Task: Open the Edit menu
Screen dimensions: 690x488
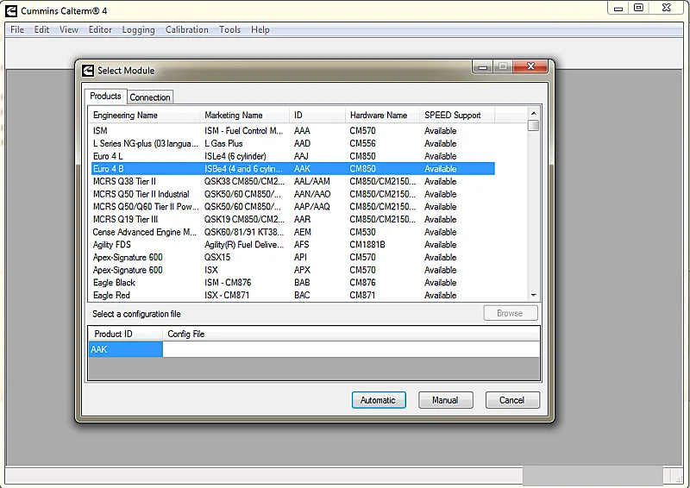Action: coord(41,29)
